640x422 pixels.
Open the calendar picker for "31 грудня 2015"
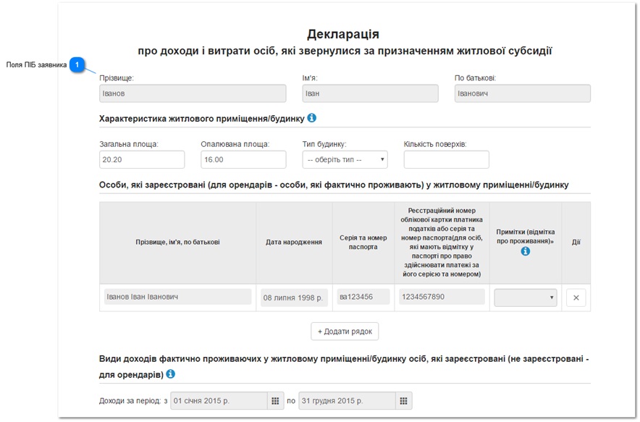tap(402, 400)
